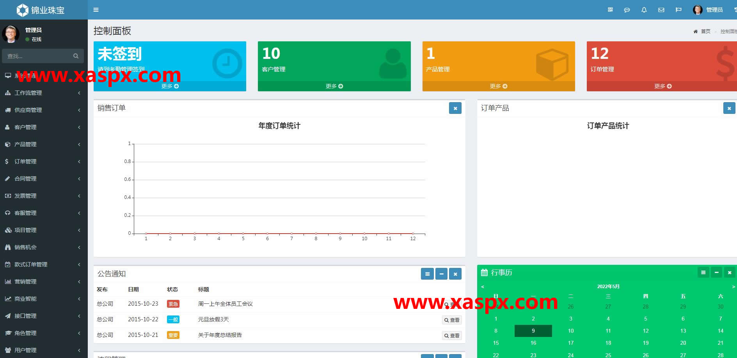Image resolution: width=737 pixels, height=358 pixels.
Task: Click 查看 for 元旦放假3天 notice
Action: pos(452,320)
